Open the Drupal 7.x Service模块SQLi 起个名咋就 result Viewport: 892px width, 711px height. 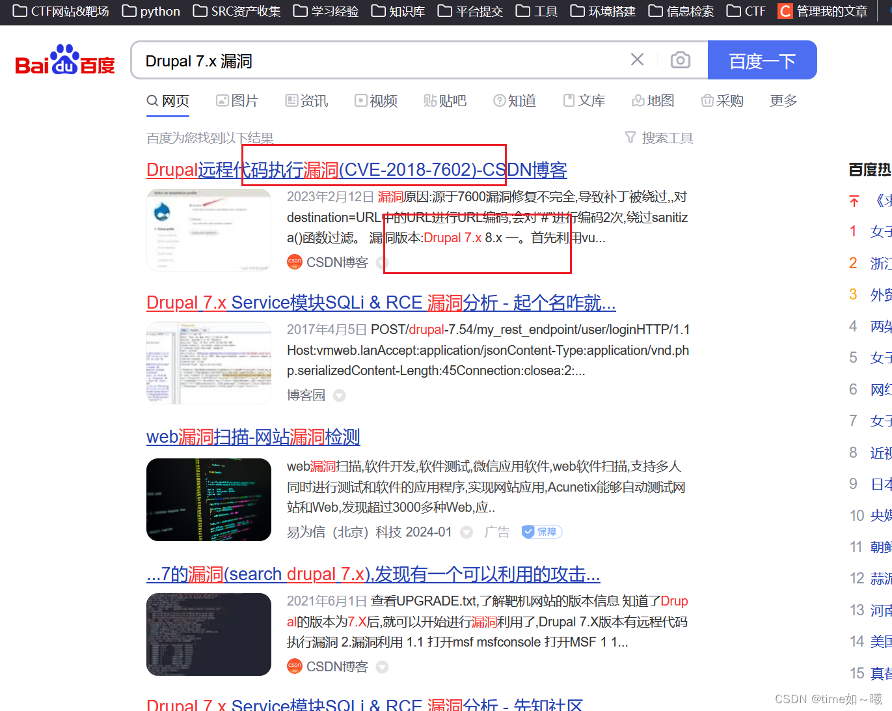381,303
